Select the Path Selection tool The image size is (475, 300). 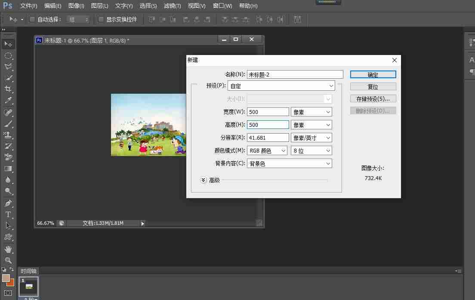point(8,226)
